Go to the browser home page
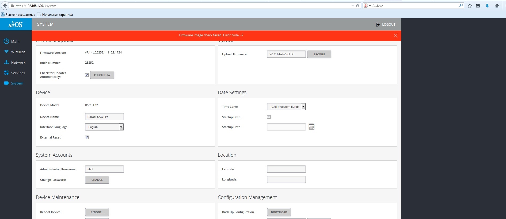 pyautogui.click(x=497, y=6)
